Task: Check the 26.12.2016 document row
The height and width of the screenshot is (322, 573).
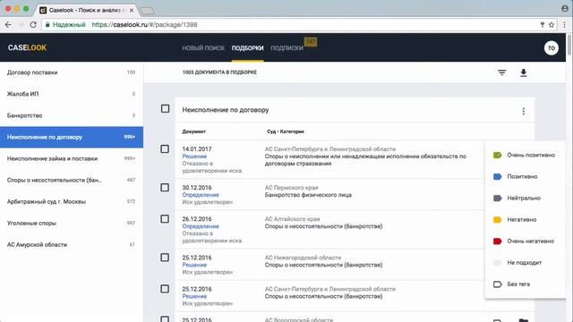Action: 165,219
